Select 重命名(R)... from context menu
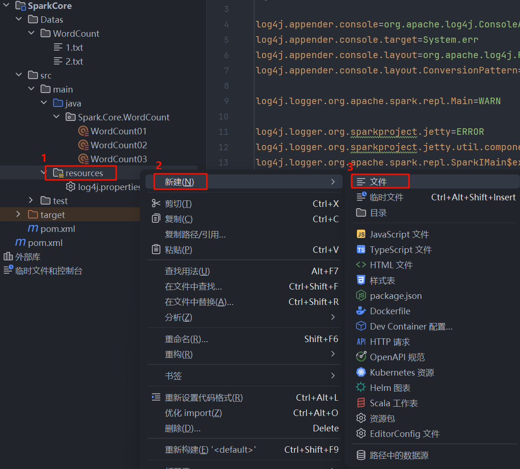The height and width of the screenshot is (469, 520). [x=186, y=339]
